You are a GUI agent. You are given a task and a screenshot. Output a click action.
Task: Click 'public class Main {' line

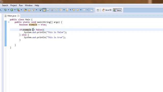[x=21, y=19]
